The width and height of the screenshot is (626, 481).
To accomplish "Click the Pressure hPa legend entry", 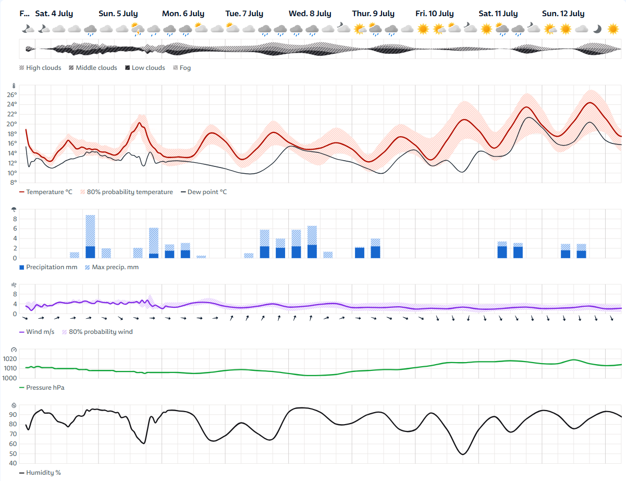I will pos(42,388).
